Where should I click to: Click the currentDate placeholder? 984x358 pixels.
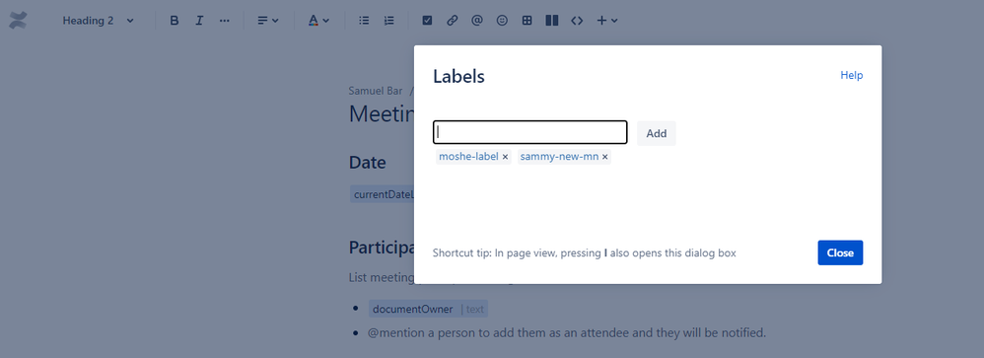coord(383,194)
